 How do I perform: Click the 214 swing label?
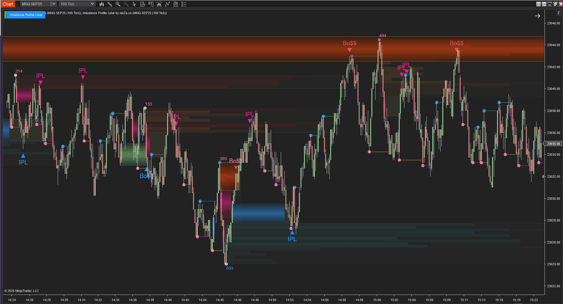[x=19, y=71]
